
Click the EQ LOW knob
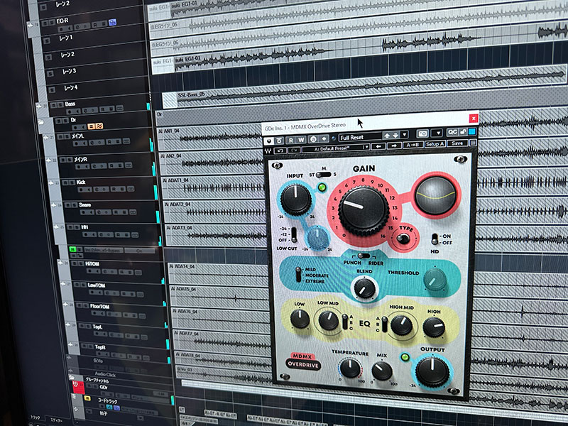[x=300, y=319]
